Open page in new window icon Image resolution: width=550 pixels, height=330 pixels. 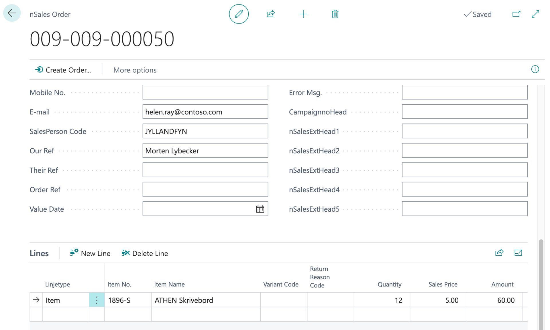click(516, 14)
